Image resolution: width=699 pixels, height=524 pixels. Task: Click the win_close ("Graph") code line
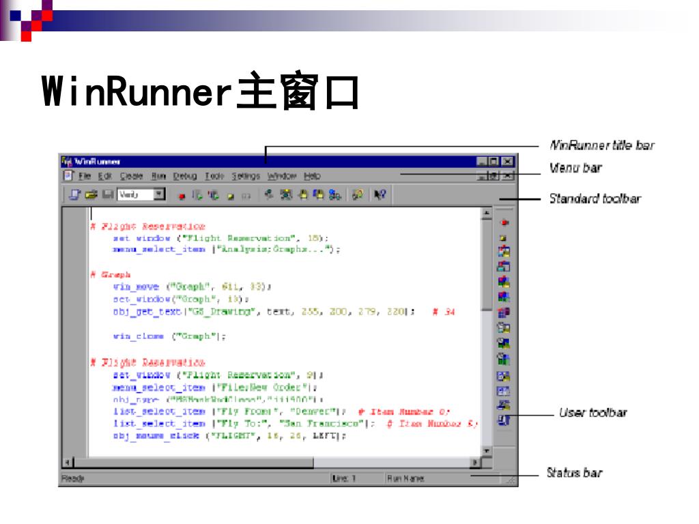pos(169,336)
